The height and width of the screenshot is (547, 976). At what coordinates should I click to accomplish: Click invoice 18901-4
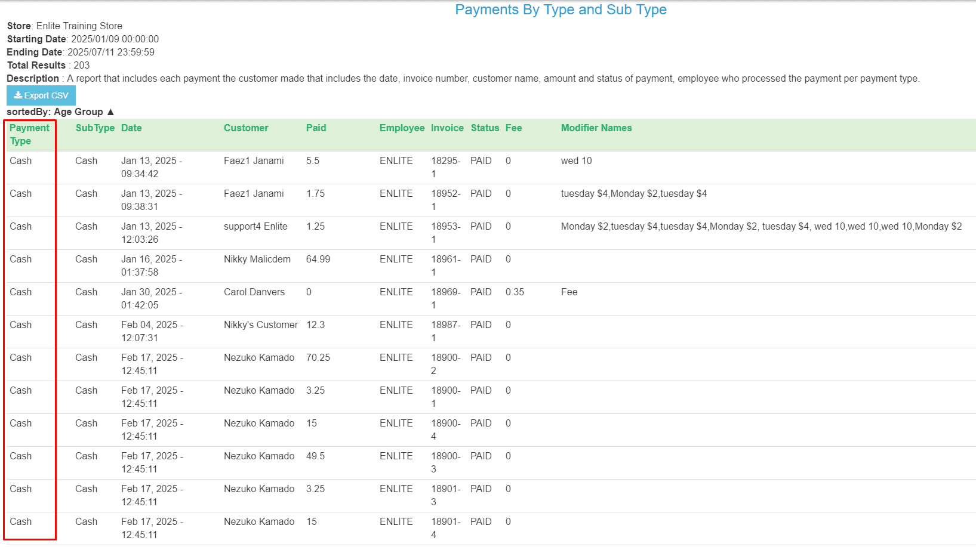[x=446, y=529]
